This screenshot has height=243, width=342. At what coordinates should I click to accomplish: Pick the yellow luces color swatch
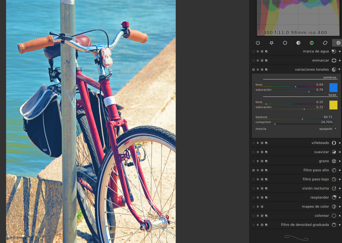pos(333,105)
